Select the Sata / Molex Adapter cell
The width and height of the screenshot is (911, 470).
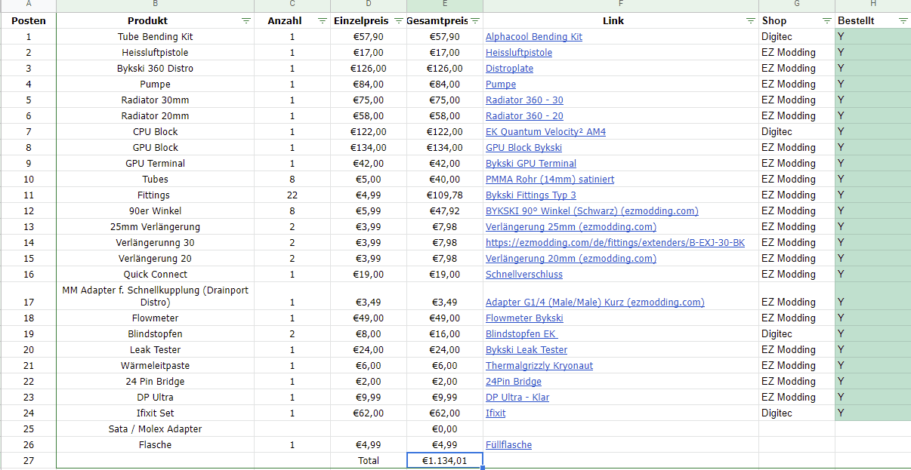pos(155,429)
